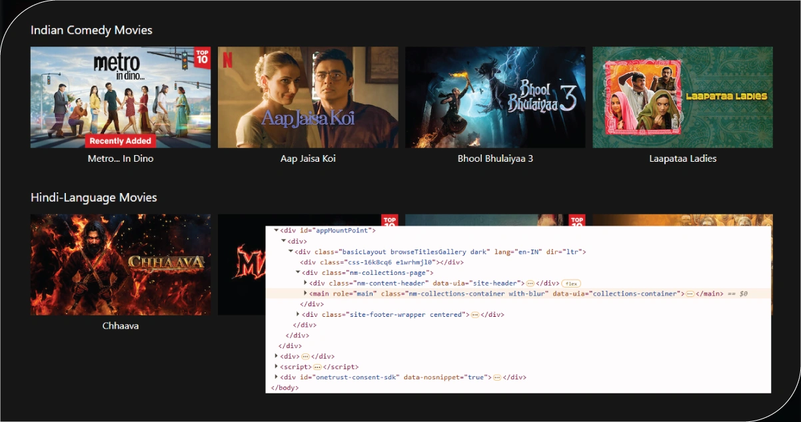Click the TOP 10 badge on the third Hindi movie

pos(577,220)
